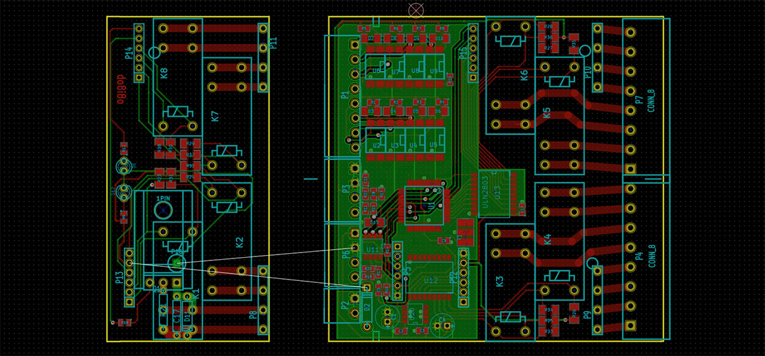This screenshot has height=356, width=765.
Task: Select the K4 relay label
Action: [x=547, y=239]
